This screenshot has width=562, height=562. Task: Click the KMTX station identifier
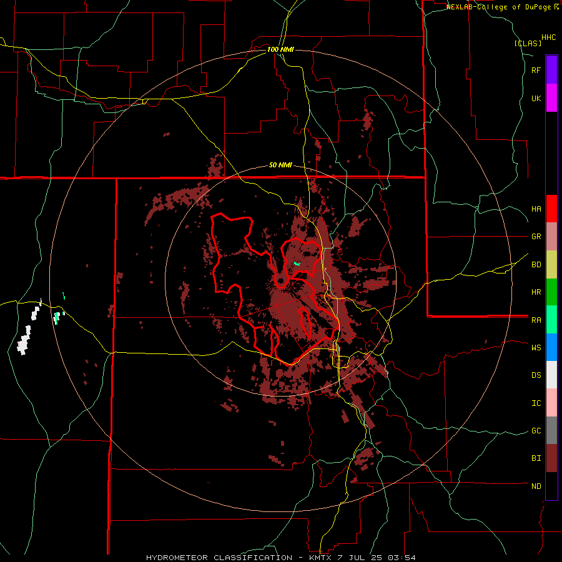tap(321, 558)
